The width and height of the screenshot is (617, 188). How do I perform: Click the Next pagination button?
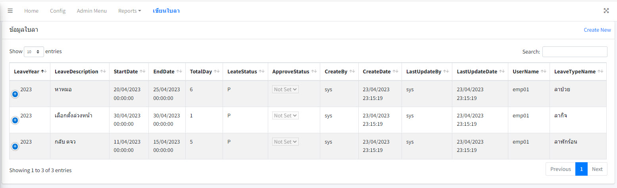(597, 169)
